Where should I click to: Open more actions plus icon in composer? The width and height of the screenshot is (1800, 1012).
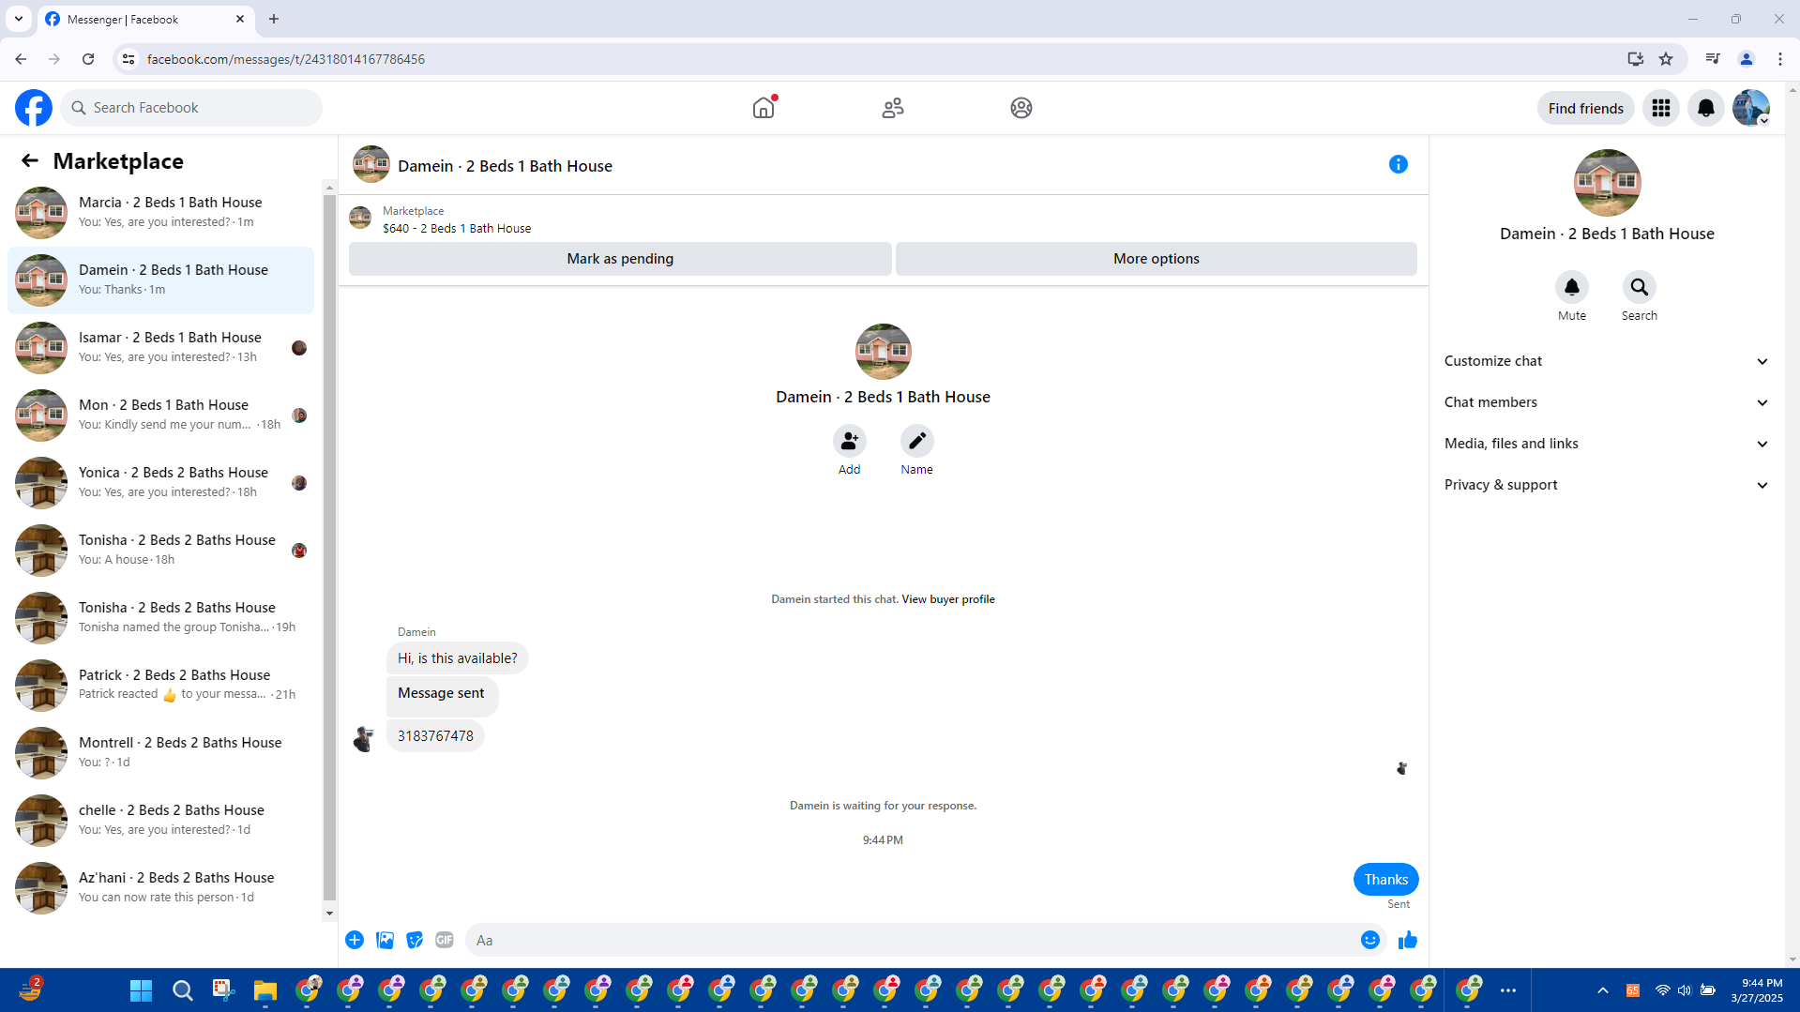(x=355, y=941)
